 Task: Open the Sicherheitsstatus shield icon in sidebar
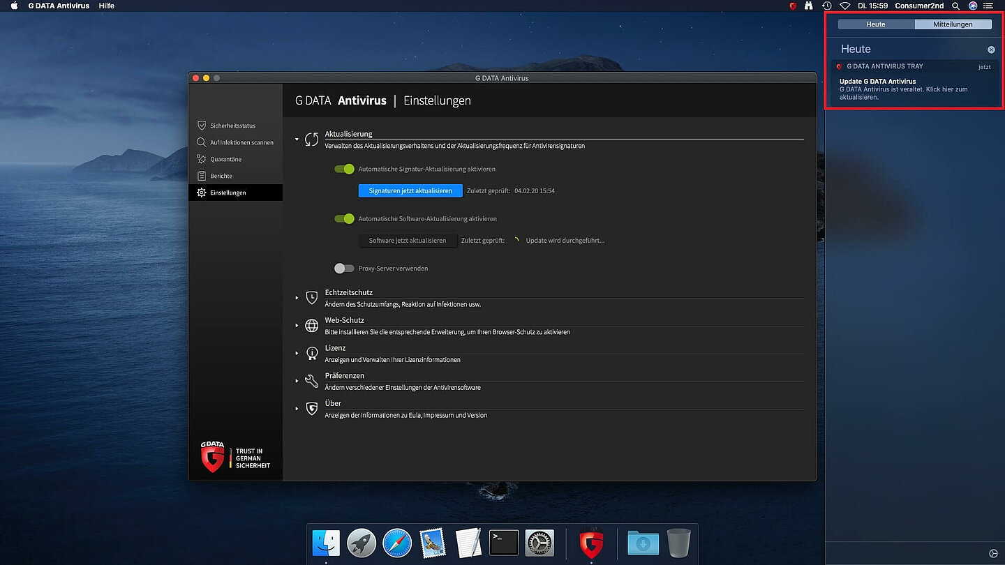pos(202,126)
